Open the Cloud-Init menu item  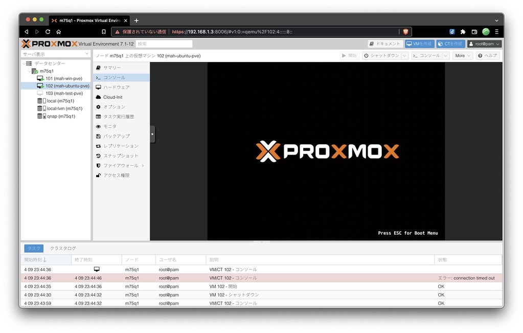click(x=121, y=97)
